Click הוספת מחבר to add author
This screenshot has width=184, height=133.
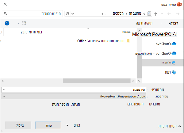pyautogui.click(x=135, y=104)
